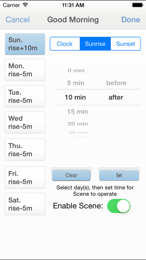This screenshot has height=260, width=146.
Task: Select the Fri. rise-5m day button
Action: pyautogui.click(x=25, y=177)
